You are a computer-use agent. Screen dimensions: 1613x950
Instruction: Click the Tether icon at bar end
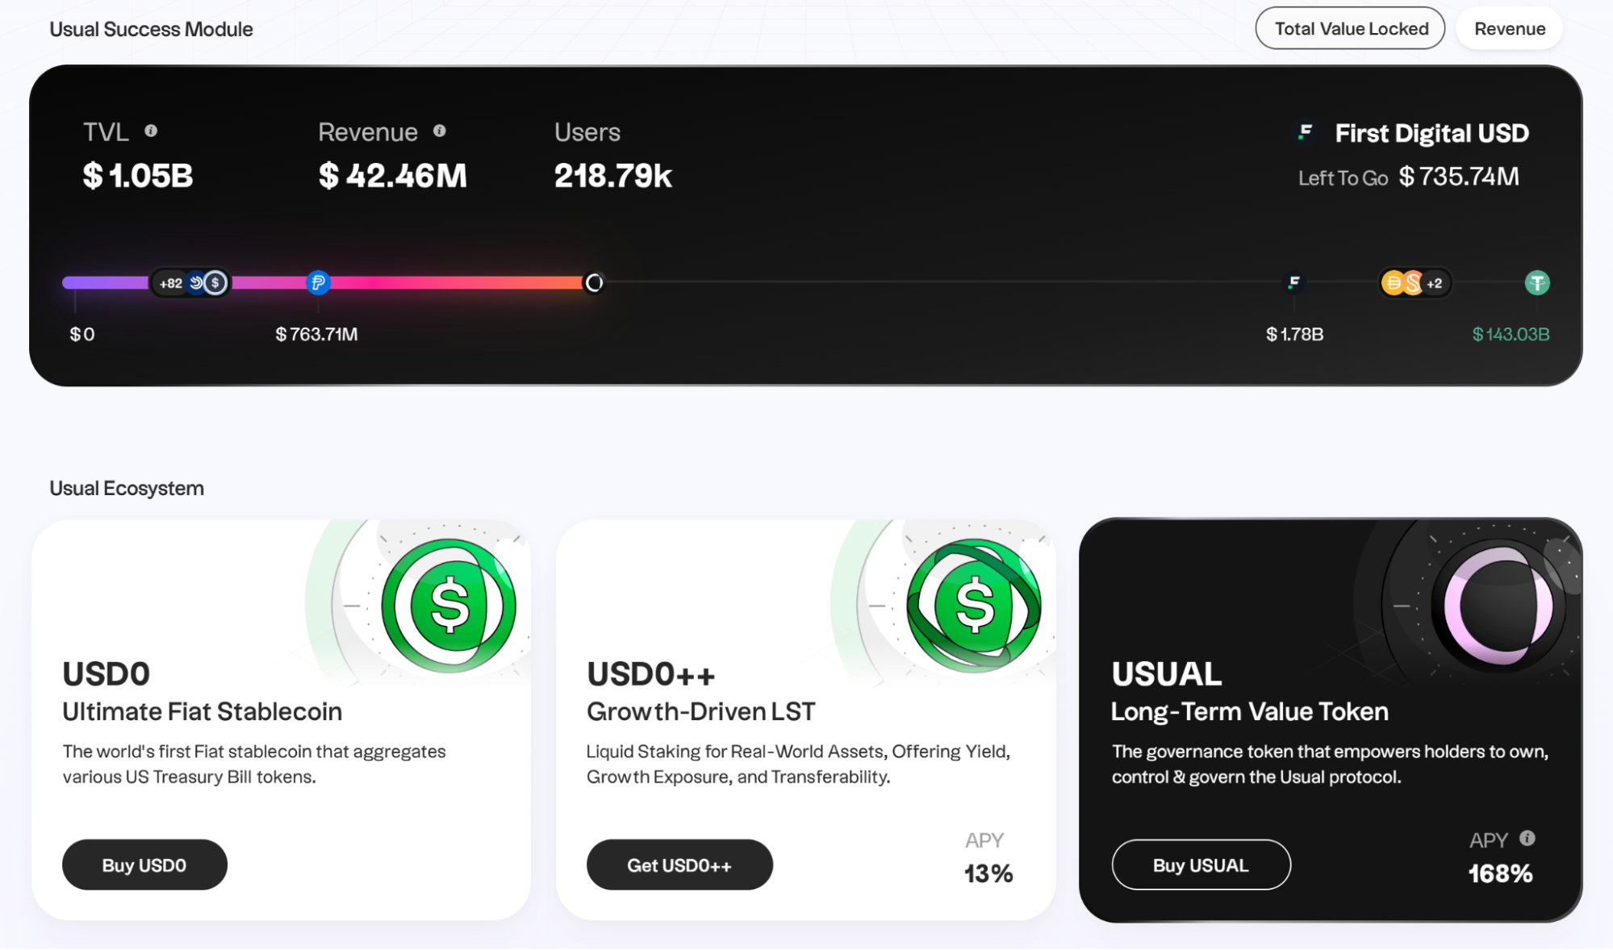[x=1536, y=283]
